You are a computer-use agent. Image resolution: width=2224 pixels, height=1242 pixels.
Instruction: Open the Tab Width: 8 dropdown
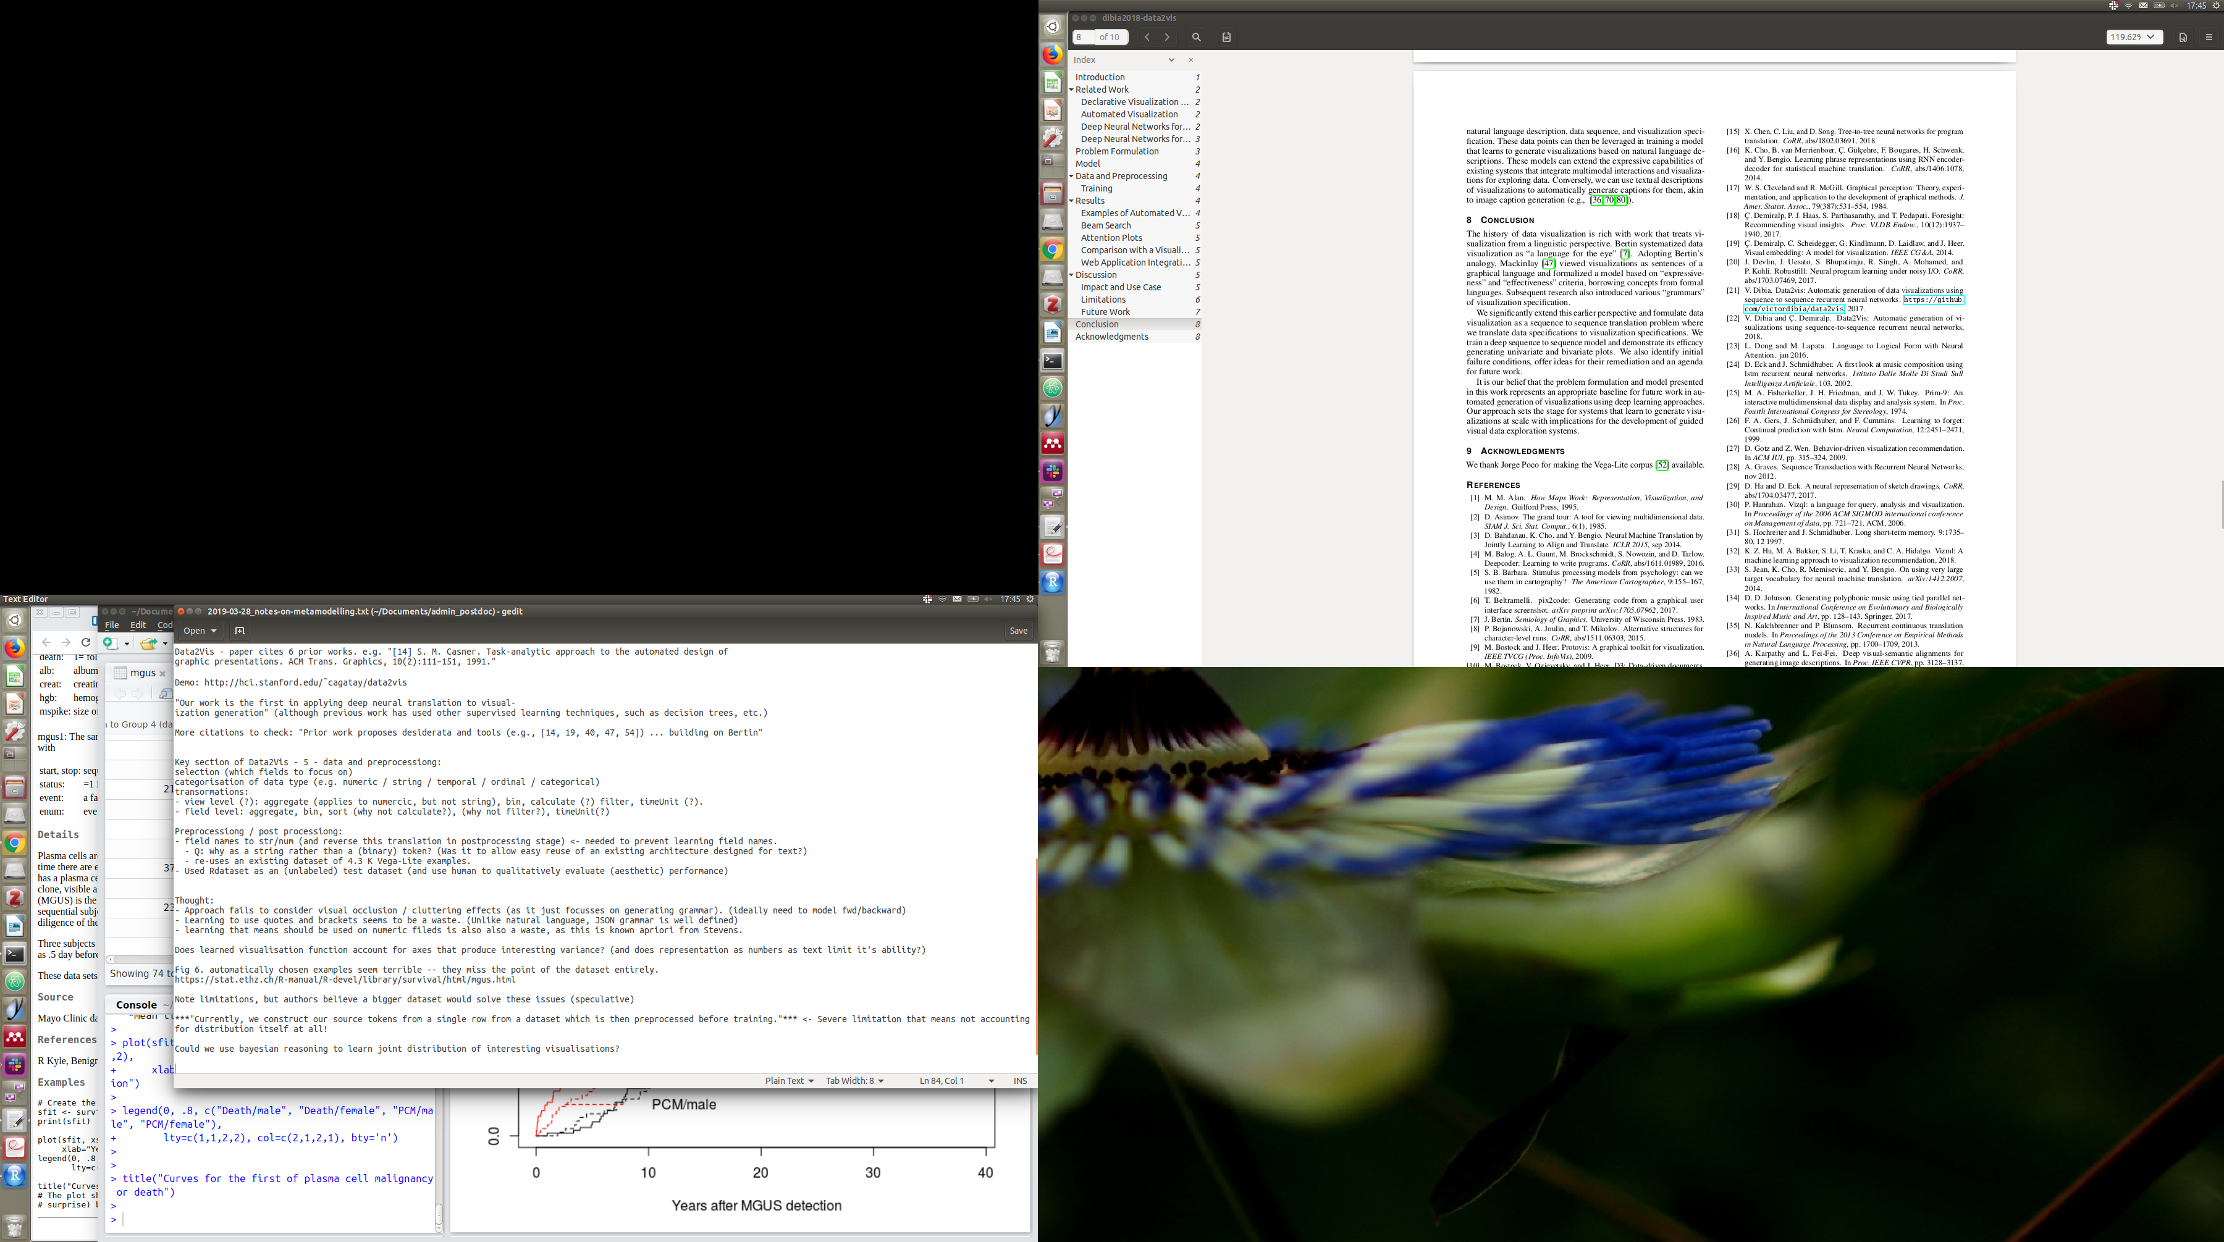(x=854, y=1081)
